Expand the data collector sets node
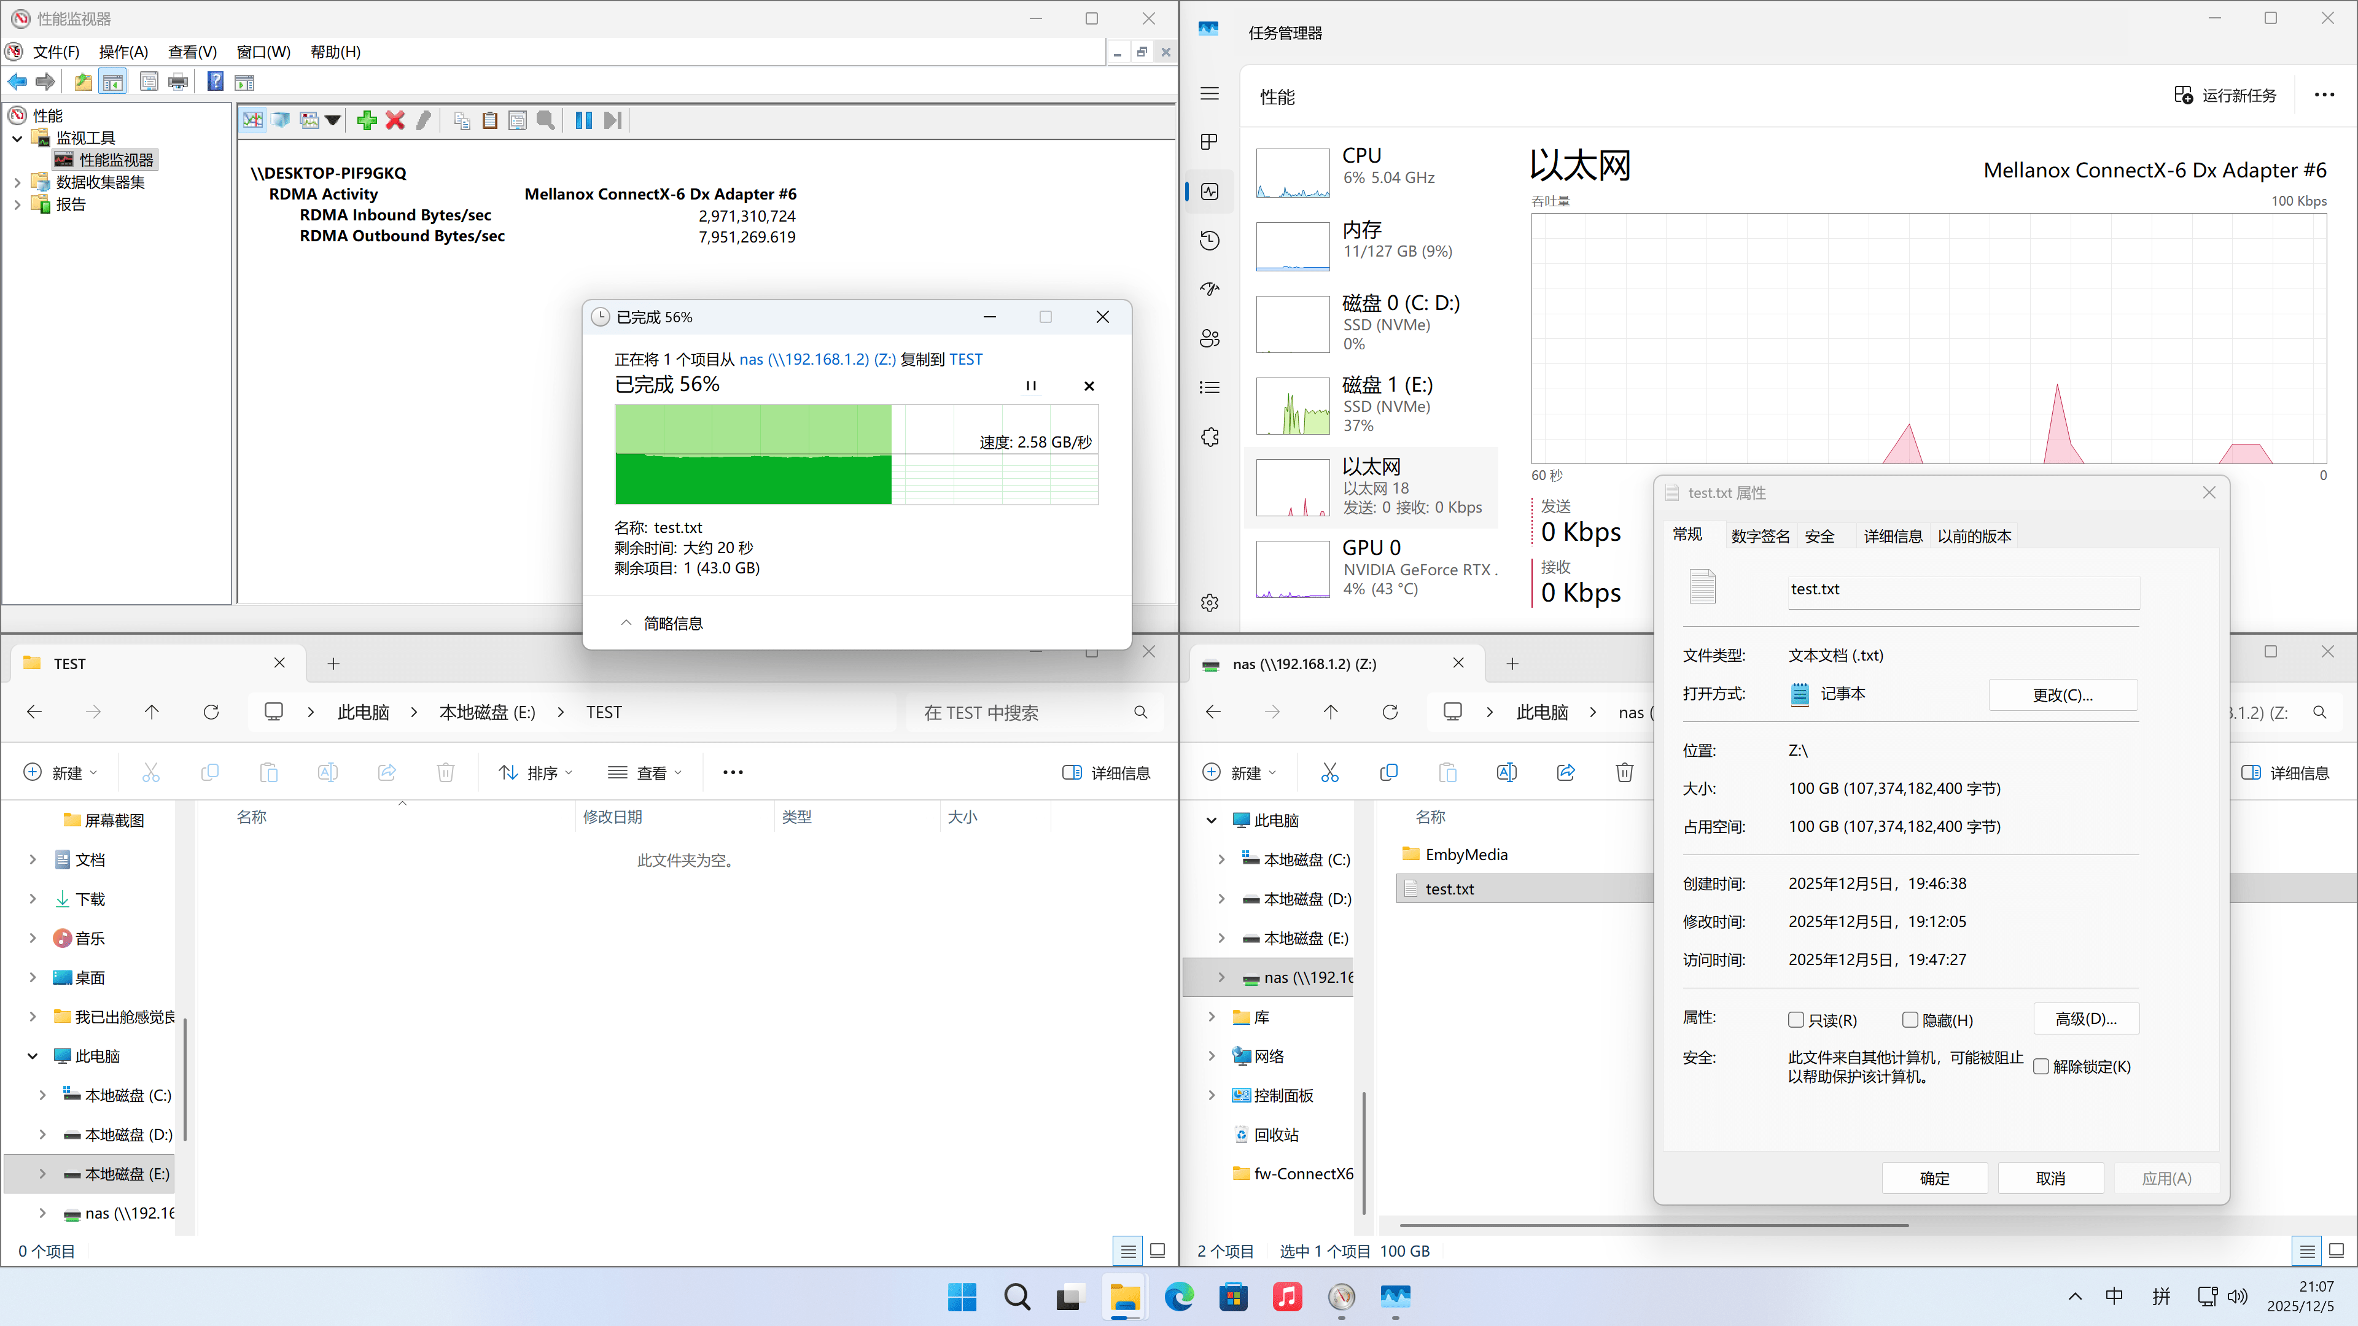Viewport: 2358px width, 1326px height. click(x=17, y=182)
